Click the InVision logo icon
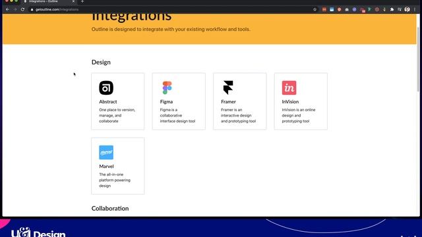422x237 pixels. (x=289, y=88)
